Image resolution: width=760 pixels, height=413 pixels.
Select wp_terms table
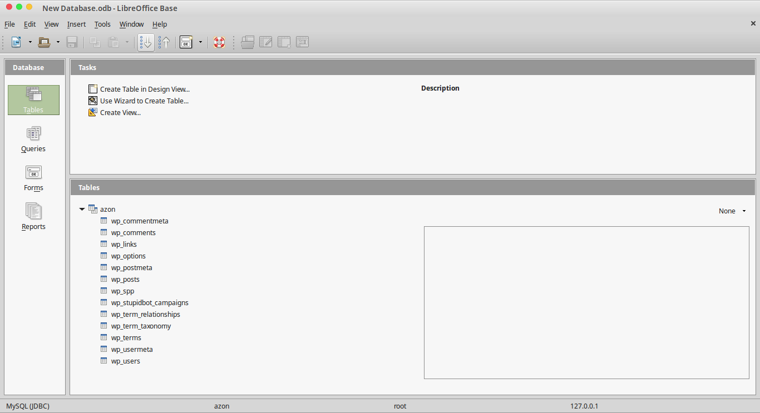coord(126,338)
